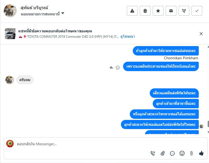
Task: Mark conversation as spam with warning triangle icon
Action: [132, 11]
